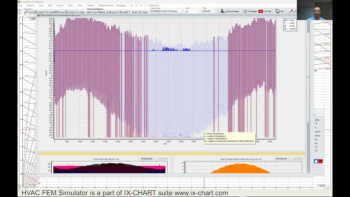The image size is (350, 197).
Task: Click X- in the menu bar
Action: (136, 5)
